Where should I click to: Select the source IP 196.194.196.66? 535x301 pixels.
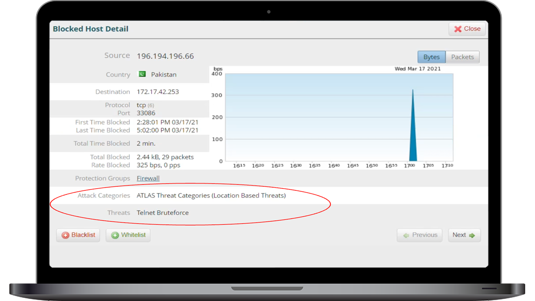click(x=165, y=56)
